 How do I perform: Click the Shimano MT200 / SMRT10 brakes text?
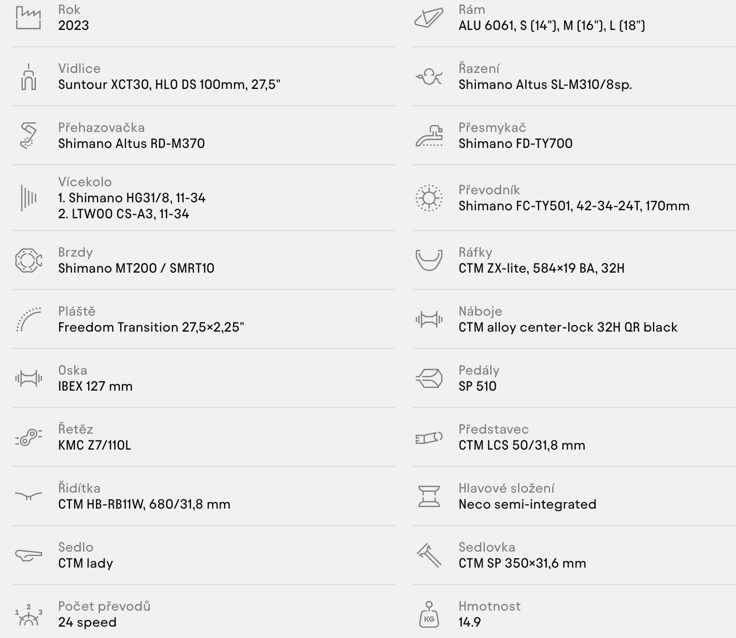(x=136, y=268)
